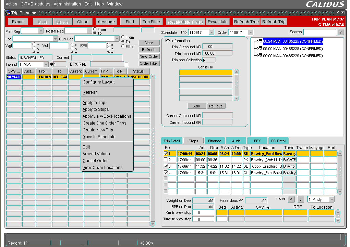The image size is (350, 247).
Task: Open the Administration menu
Action: pyautogui.click(x=67, y=4)
